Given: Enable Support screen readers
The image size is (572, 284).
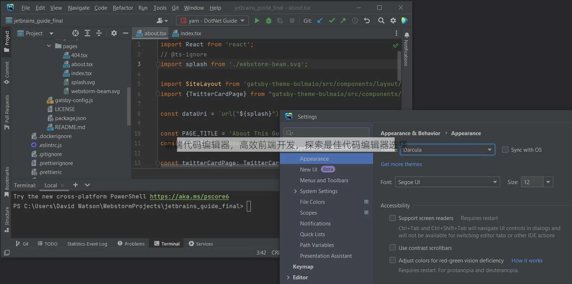Looking at the screenshot, I should (x=392, y=218).
